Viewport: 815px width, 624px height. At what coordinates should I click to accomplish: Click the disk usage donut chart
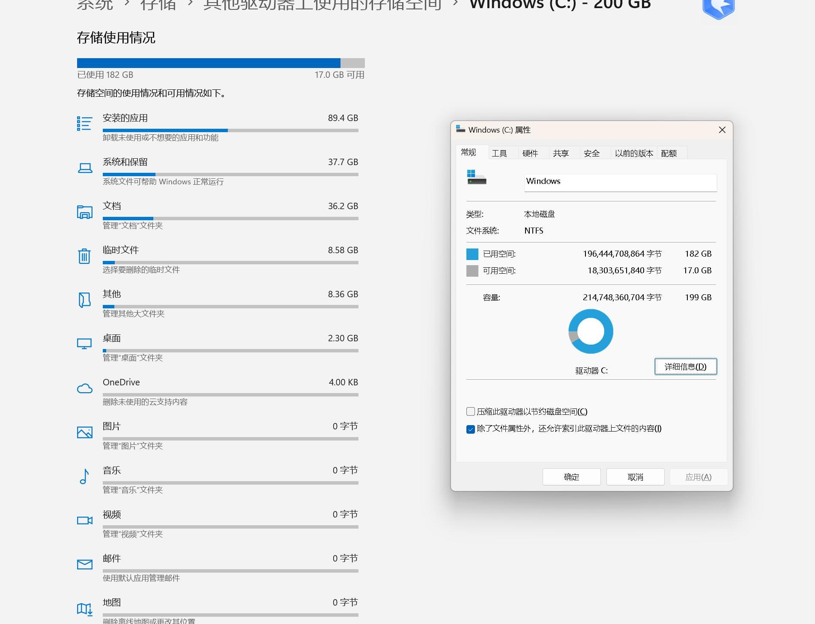point(591,331)
